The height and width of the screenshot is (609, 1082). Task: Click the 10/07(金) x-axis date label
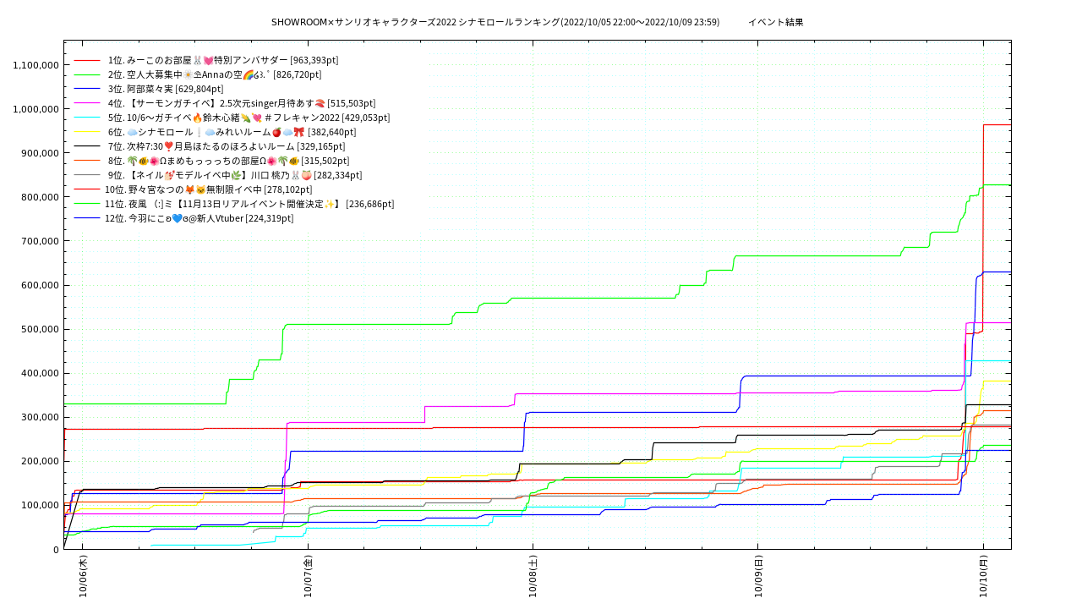pyautogui.click(x=309, y=576)
